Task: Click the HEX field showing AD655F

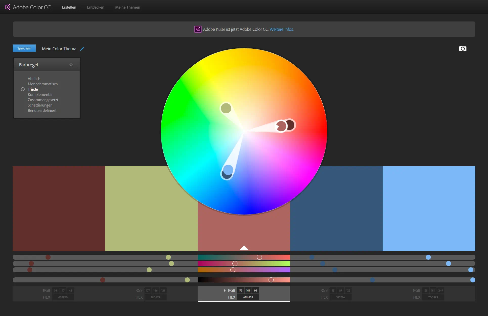Action: [248, 297]
